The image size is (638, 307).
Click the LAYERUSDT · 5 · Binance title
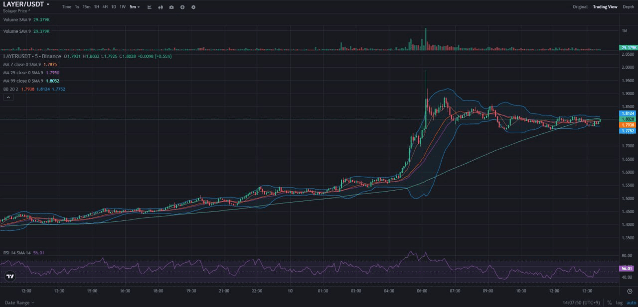[32, 56]
